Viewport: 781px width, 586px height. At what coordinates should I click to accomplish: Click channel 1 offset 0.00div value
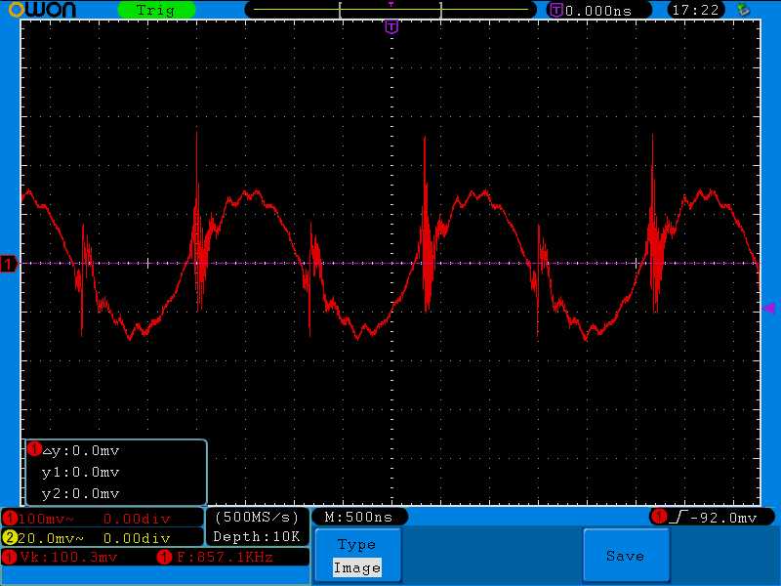pyautogui.click(x=137, y=519)
